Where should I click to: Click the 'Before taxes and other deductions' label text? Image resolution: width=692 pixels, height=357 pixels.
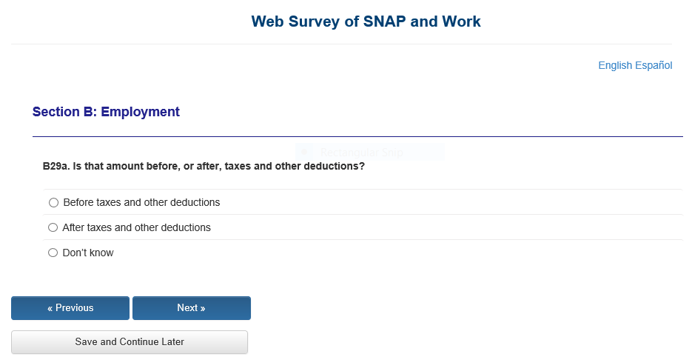[x=141, y=203]
